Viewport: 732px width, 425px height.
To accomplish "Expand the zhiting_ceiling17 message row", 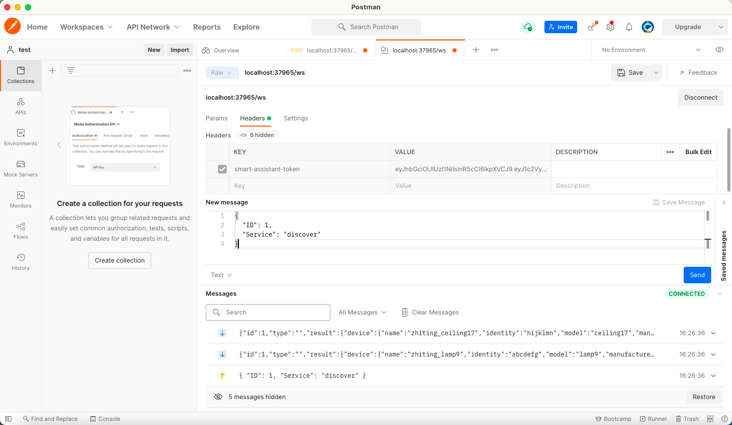I will pyautogui.click(x=713, y=333).
